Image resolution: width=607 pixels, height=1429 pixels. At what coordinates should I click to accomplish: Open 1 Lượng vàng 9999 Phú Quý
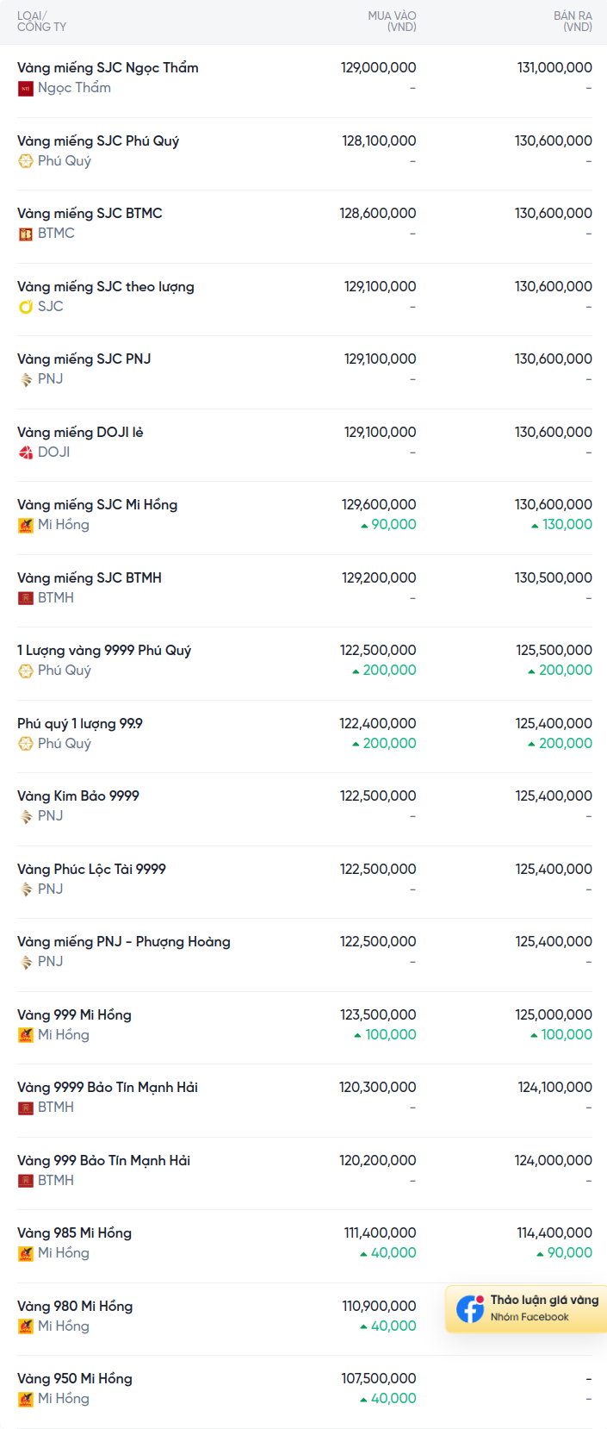pyautogui.click(x=104, y=651)
